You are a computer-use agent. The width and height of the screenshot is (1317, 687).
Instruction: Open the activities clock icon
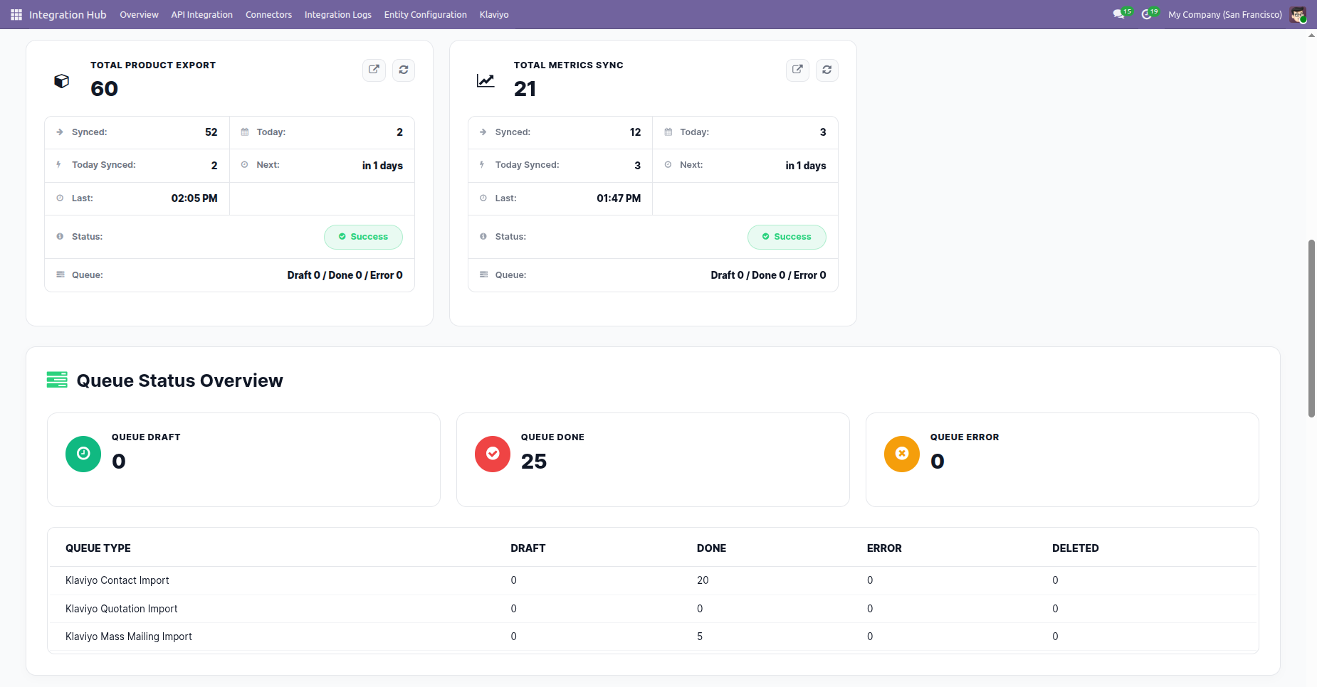pos(1147,14)
